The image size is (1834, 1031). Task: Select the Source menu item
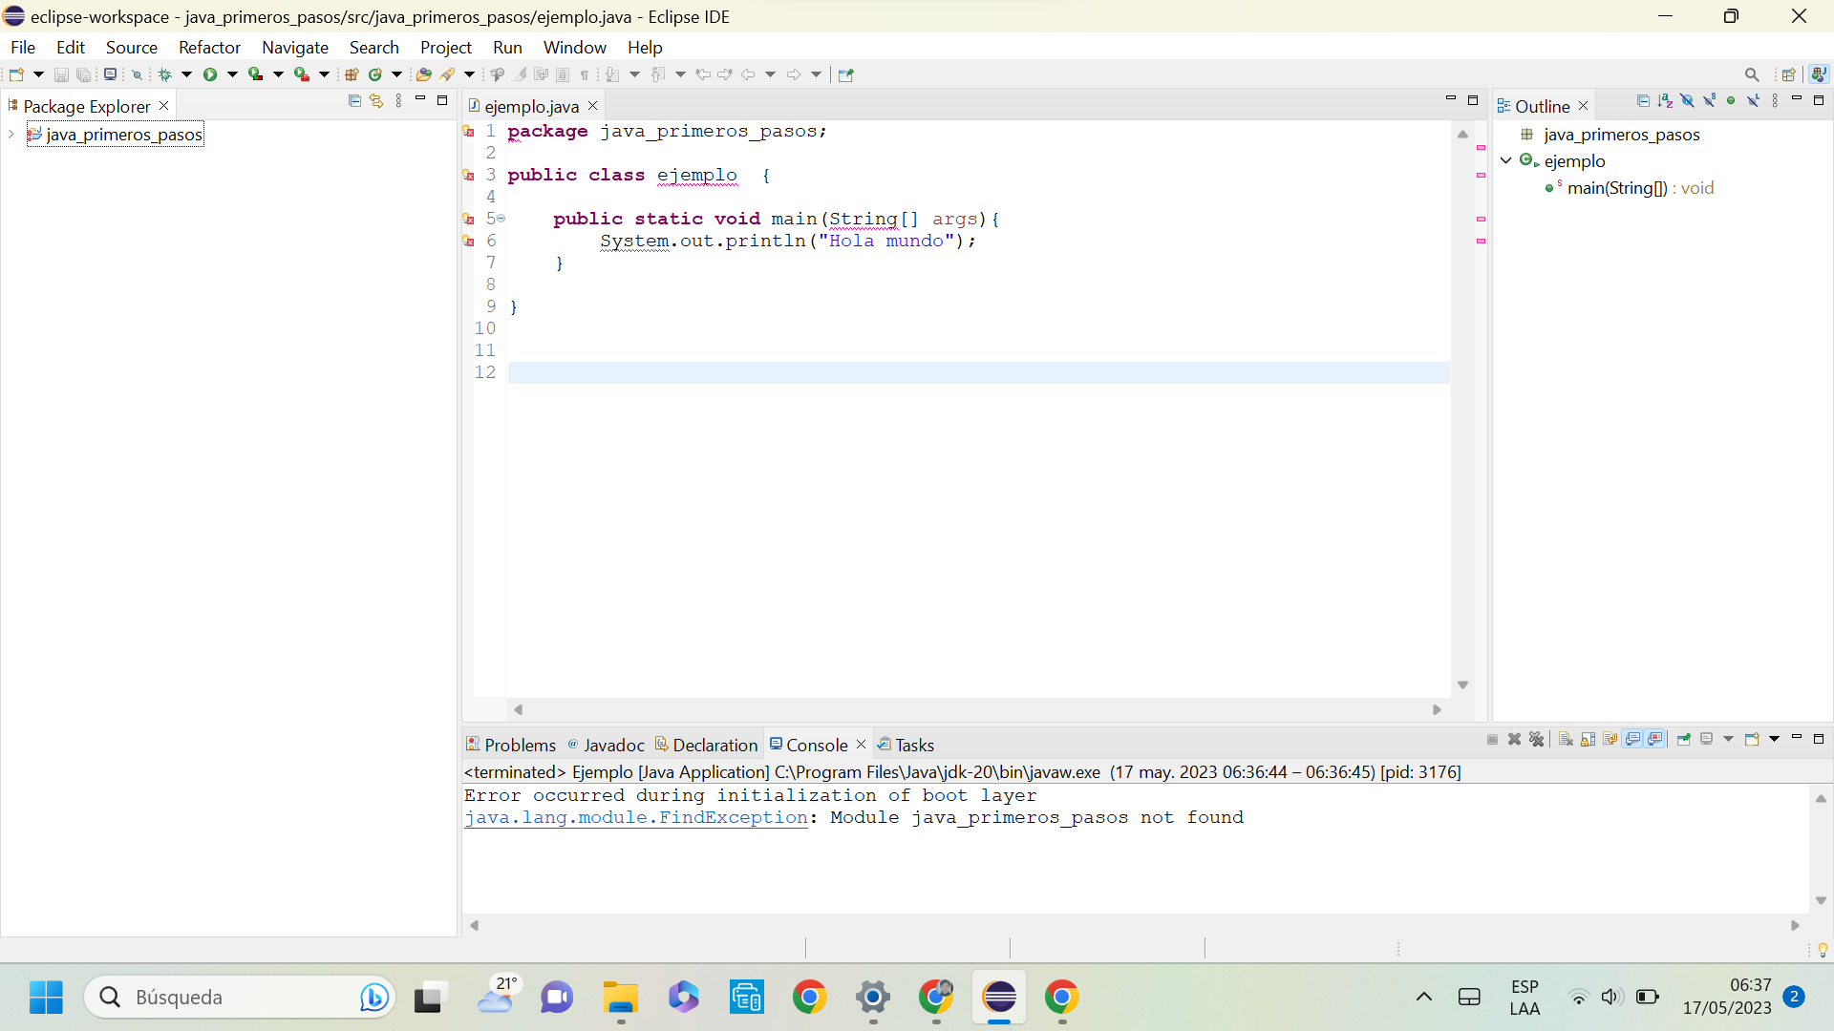[131, 48]
